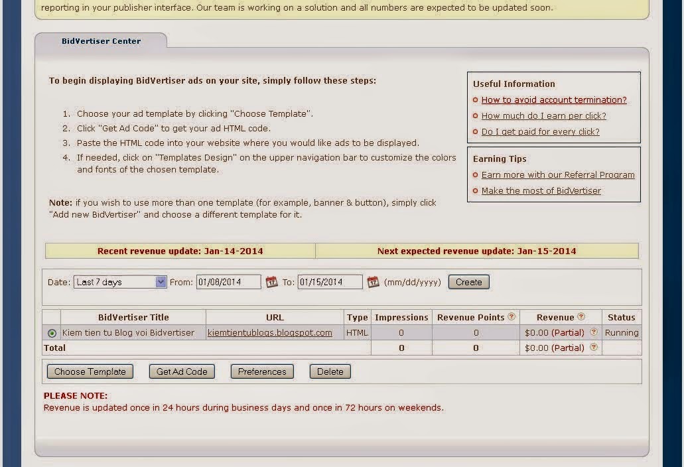Click the Create report button
The image size is (684, 467).
tap(468, 282)
